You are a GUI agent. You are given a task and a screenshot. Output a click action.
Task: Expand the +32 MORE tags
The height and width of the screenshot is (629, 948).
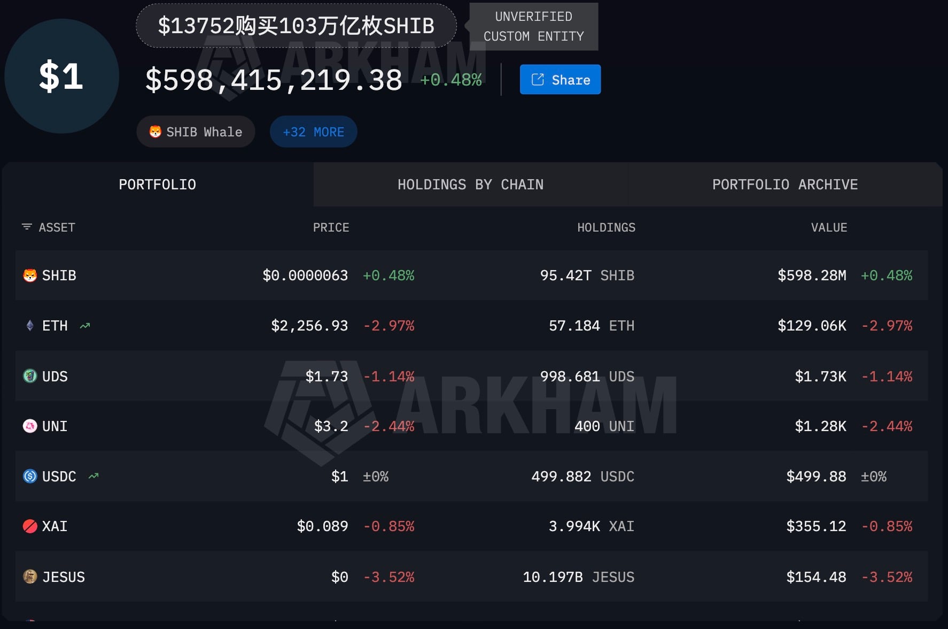313,132
